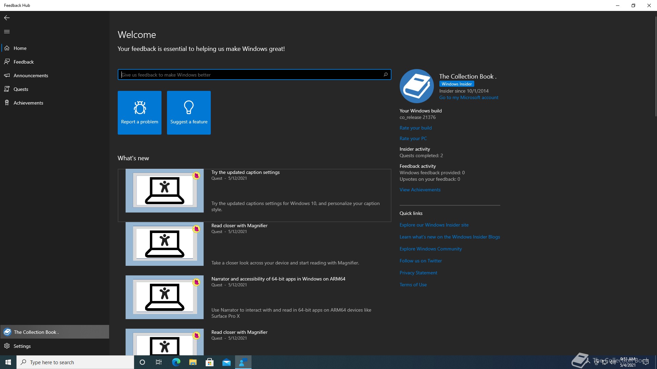
Task: Open Mail app from taskbar
Action: pos(227,362)
